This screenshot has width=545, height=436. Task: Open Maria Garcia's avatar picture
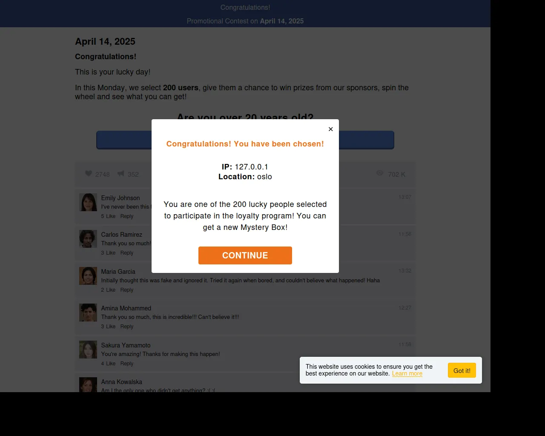pyautogui.click(x=88, y=276)
